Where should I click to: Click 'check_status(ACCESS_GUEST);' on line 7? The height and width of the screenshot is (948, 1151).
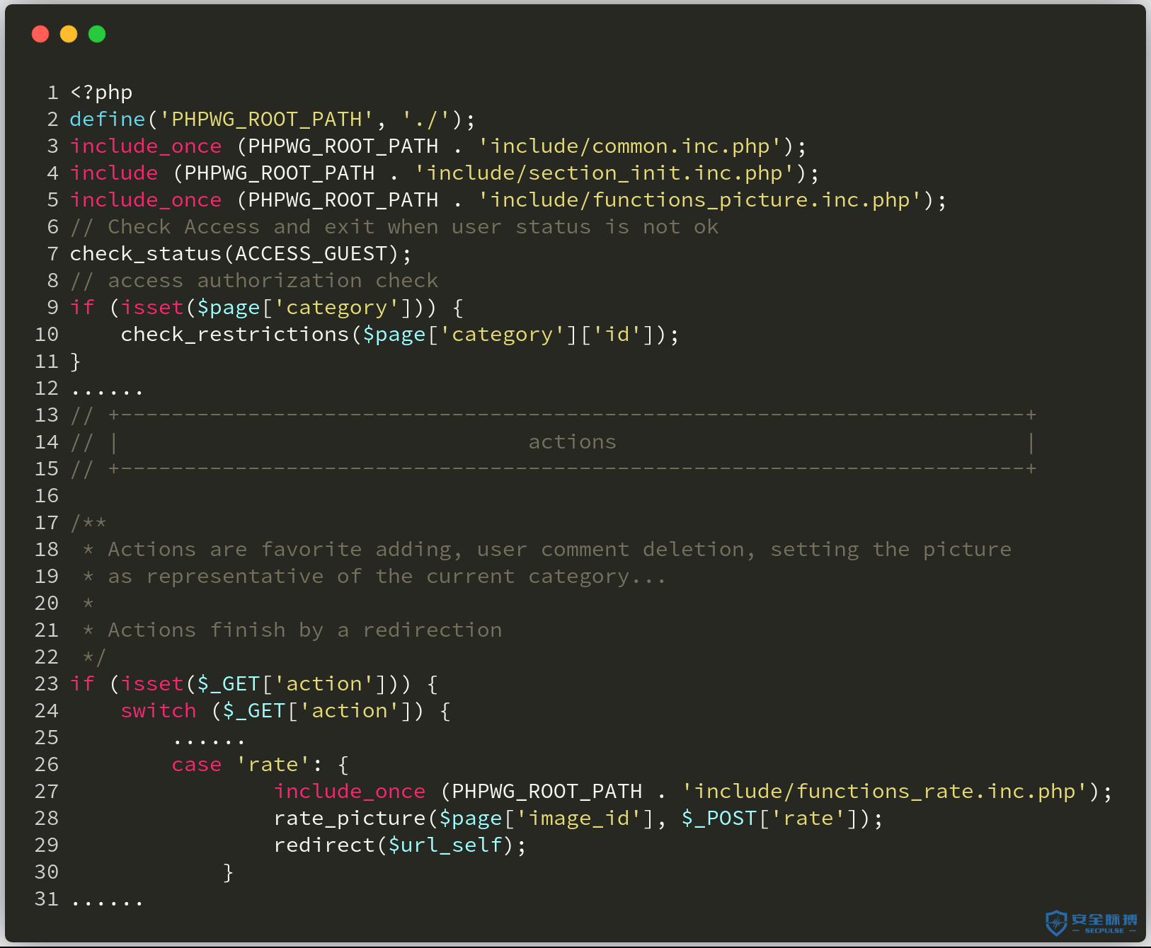(241, 253)
